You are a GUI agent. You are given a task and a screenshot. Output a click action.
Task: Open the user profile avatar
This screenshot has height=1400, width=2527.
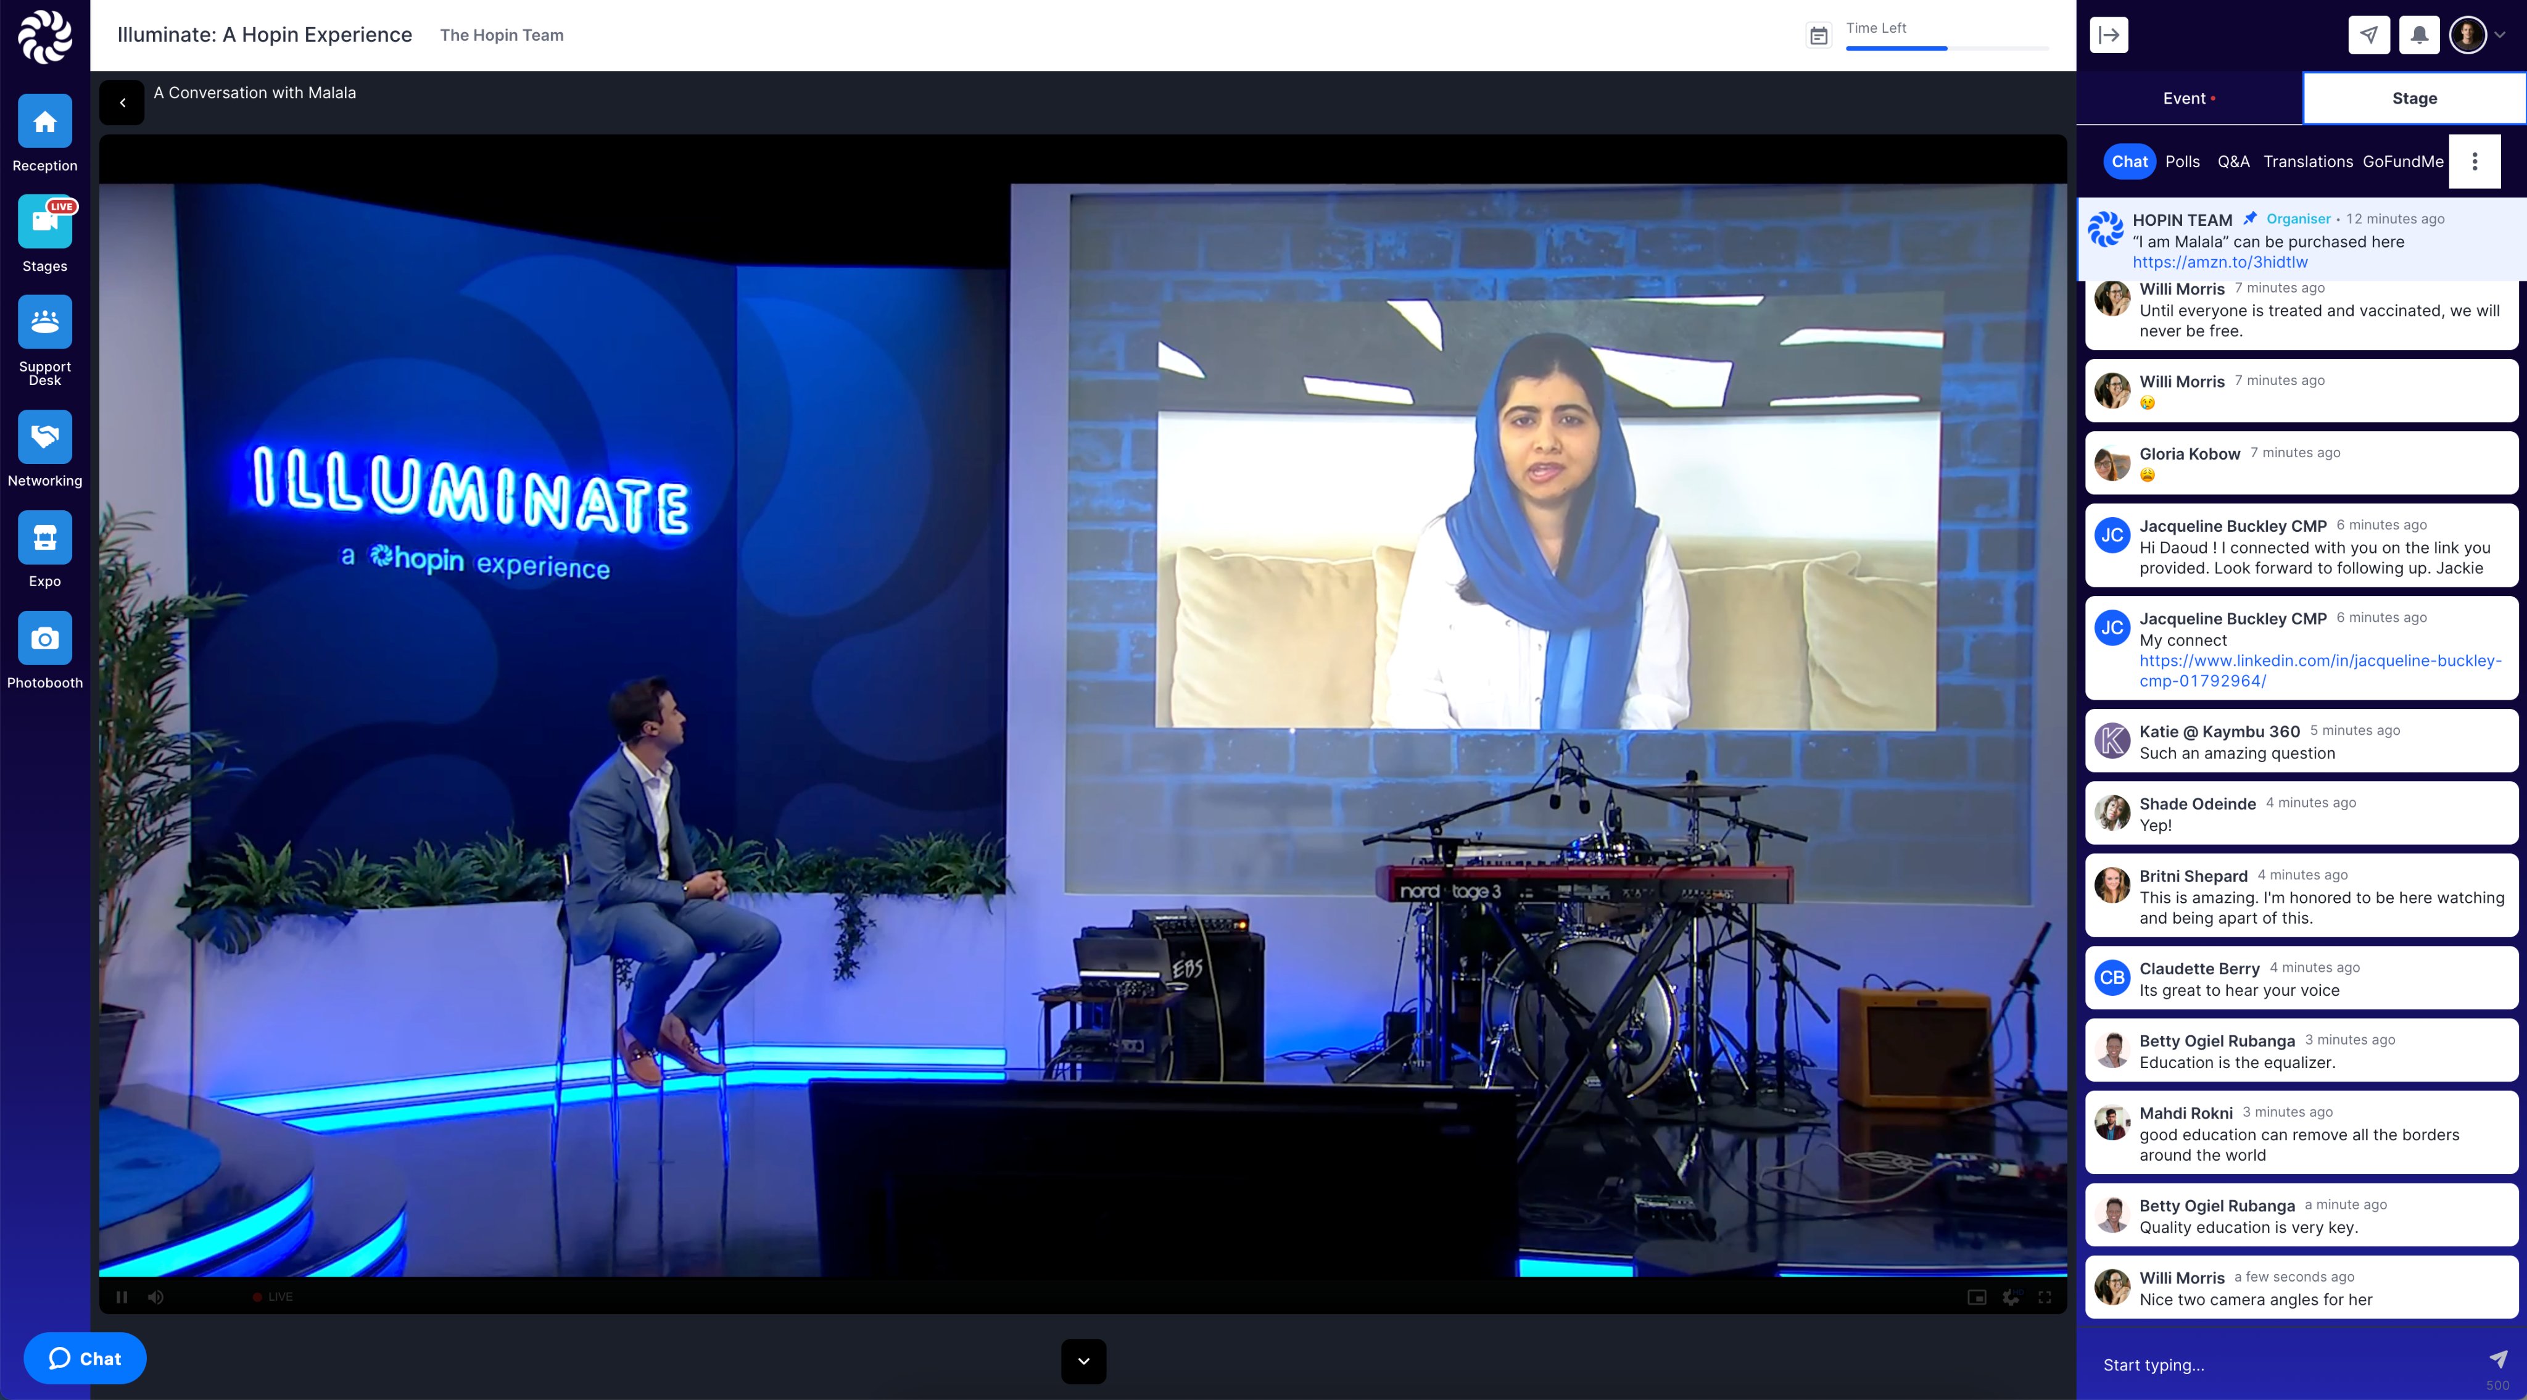click(x=2467, y=35)
